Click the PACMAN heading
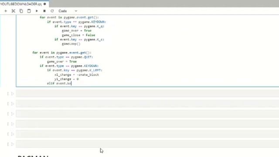 point(33,156)
